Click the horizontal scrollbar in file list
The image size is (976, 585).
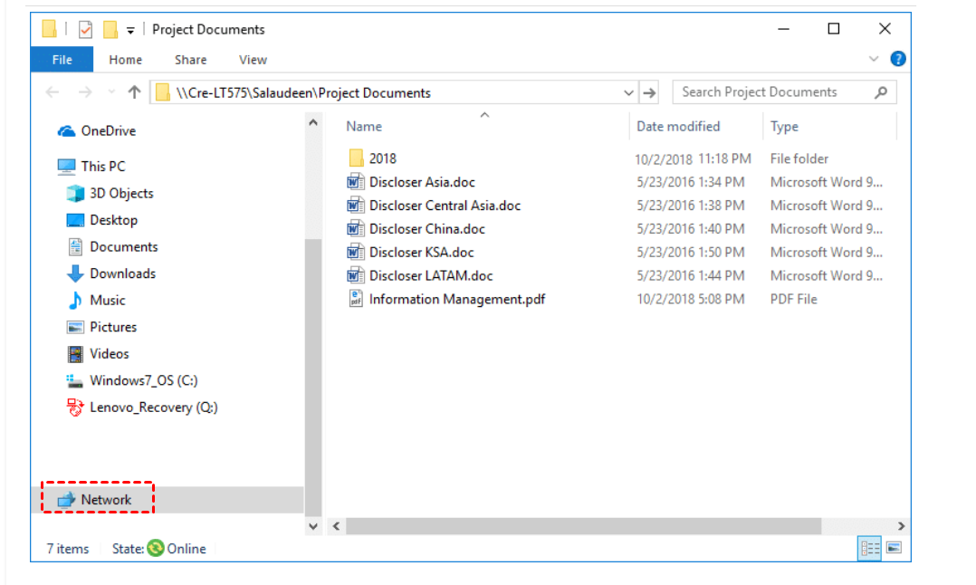click(x=582, y=526)
